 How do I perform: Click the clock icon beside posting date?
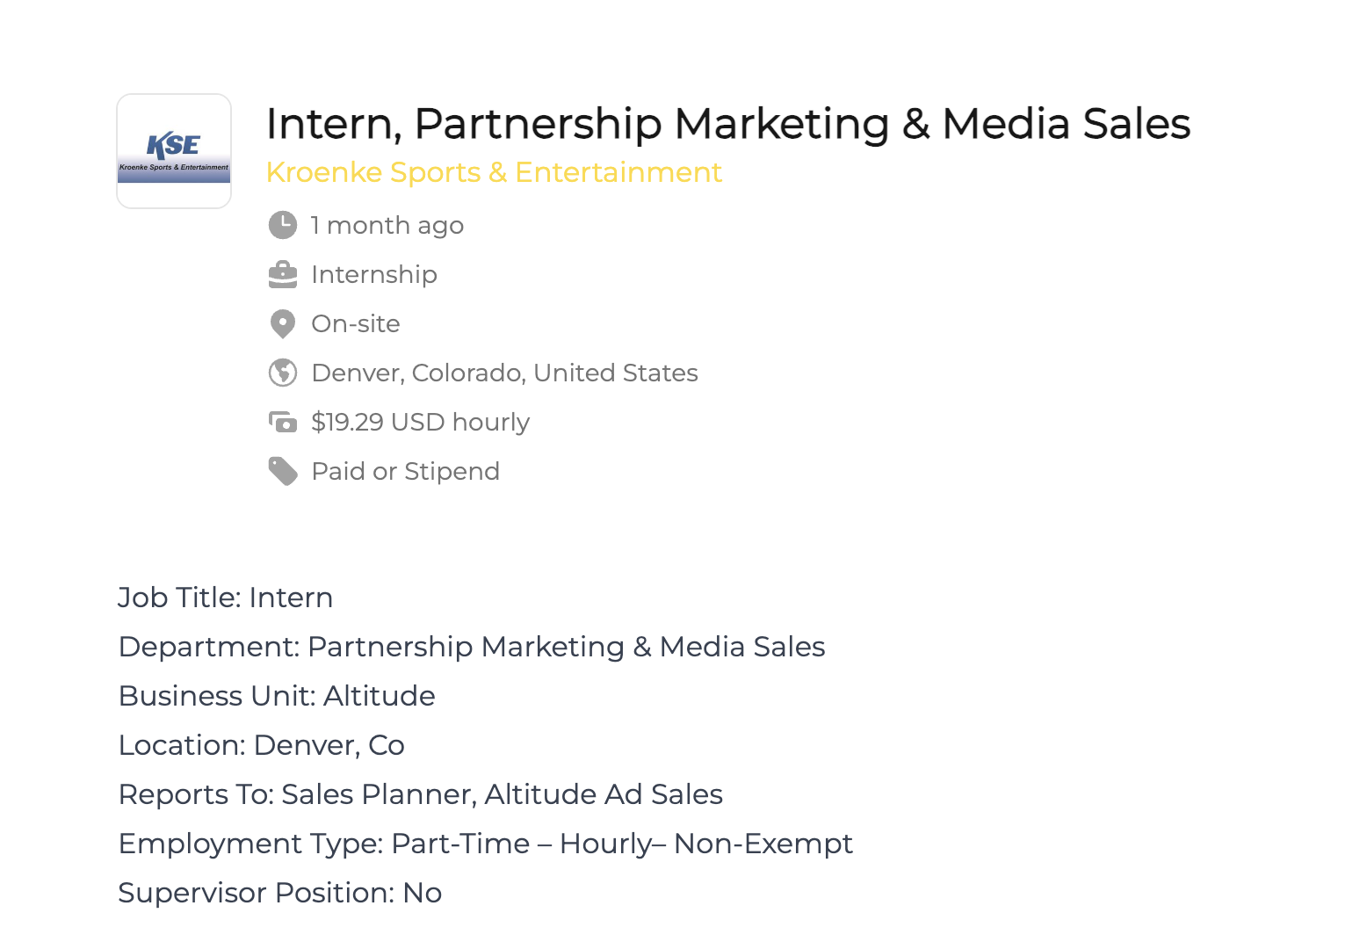pos(282,225)
